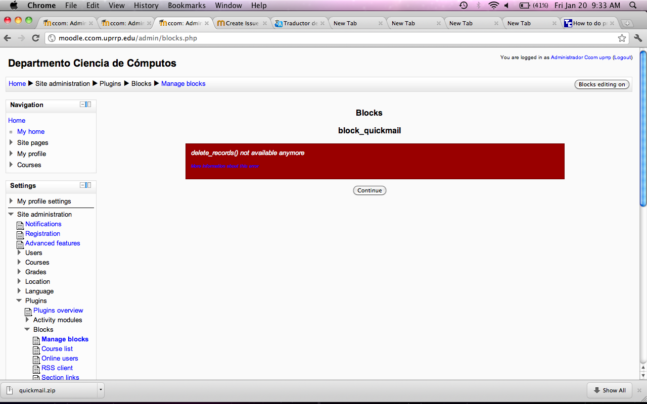647x404 pixels.
Task: Click the Continue button
Action: [369, 190]
